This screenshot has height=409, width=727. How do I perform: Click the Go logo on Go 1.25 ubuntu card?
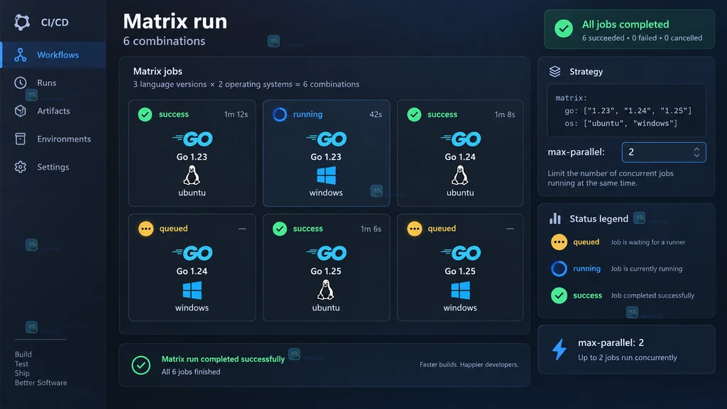coord(327,253)
